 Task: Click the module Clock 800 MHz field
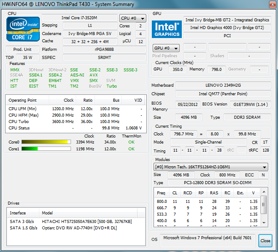227,175
